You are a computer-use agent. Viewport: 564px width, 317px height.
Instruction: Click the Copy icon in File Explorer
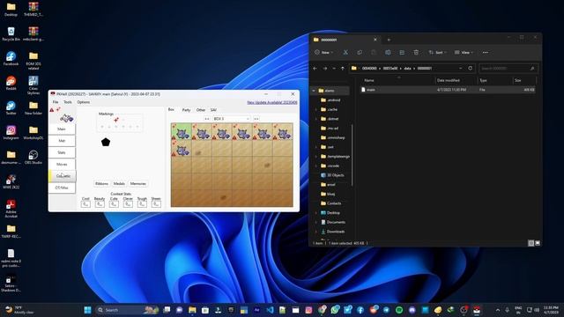[360, 53]
